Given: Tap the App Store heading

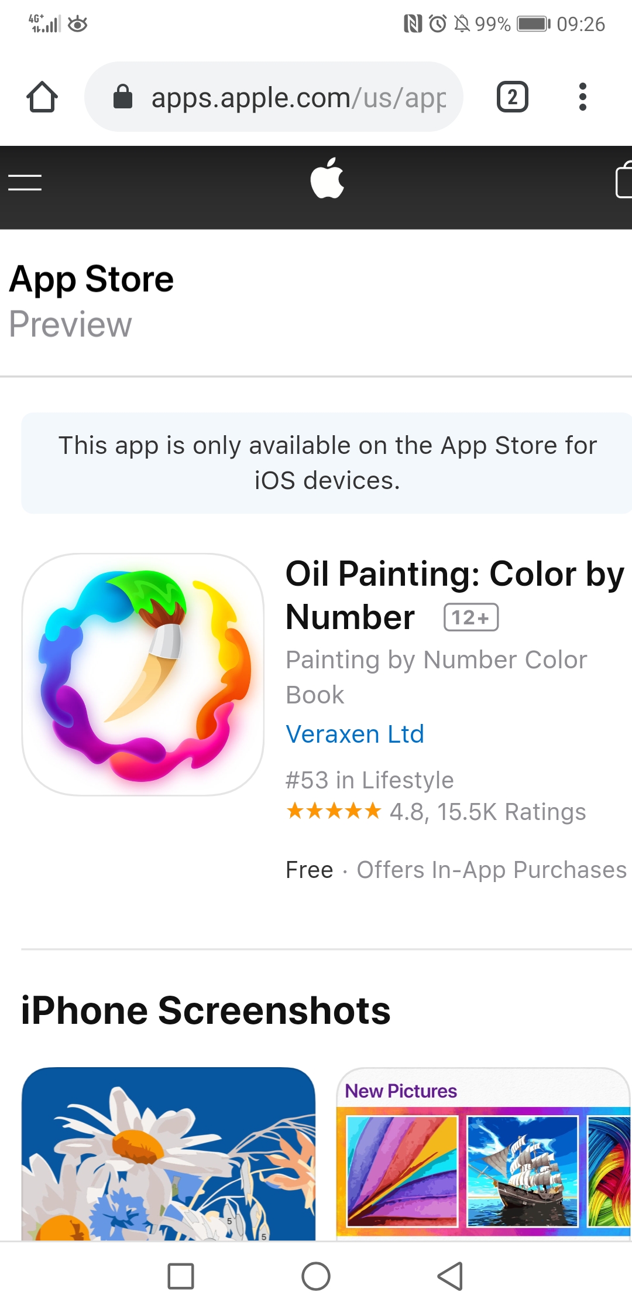Looking at the screenshot, I should [x=91, y=279].
